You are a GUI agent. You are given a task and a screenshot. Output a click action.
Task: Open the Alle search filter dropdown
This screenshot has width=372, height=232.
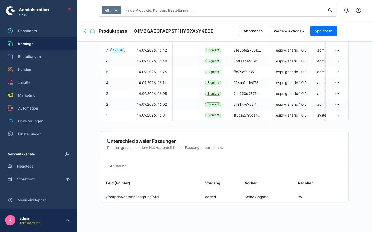point(111,10)
